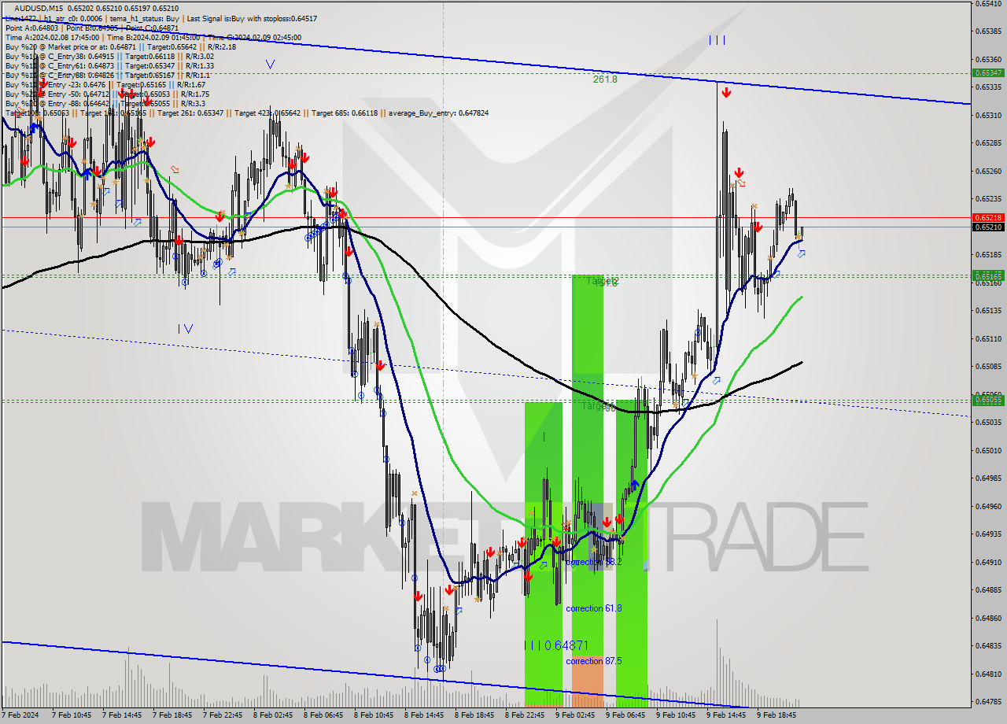
Task: Click the '7 Feb 10:45' time label
Action: pos(72,715)
